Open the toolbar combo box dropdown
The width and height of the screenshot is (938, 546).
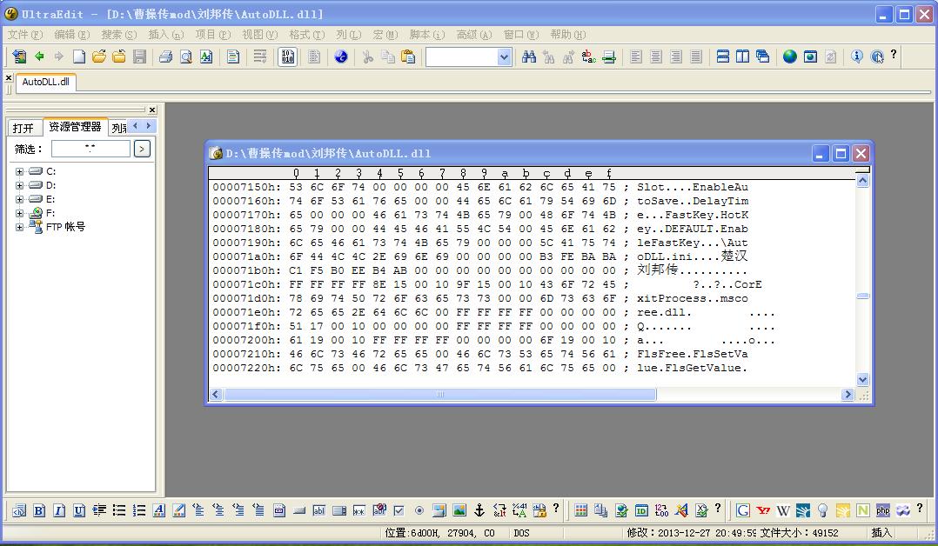(x=504, y=57)
